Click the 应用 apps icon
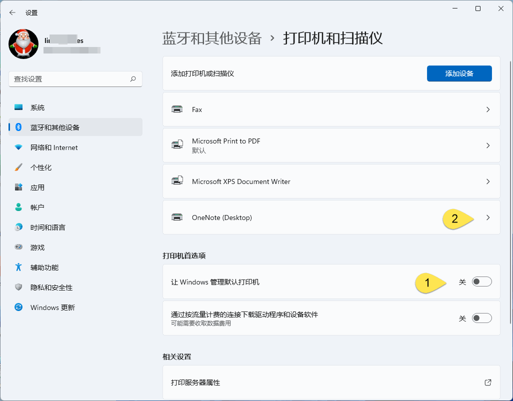Image resolution: width=513 pixels, height=401 pixels. pos(18,187)
